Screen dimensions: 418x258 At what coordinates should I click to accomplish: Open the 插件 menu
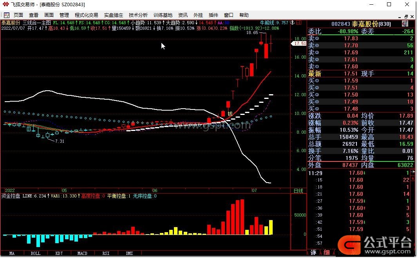(213, 15)
